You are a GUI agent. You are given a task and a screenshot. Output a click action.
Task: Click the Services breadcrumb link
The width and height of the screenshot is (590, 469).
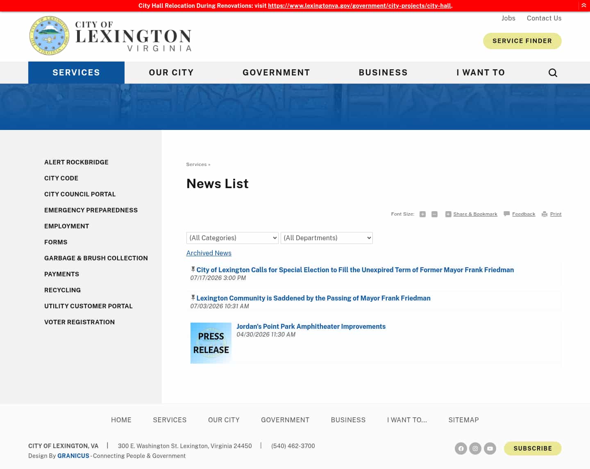click(x=196, y=164)
